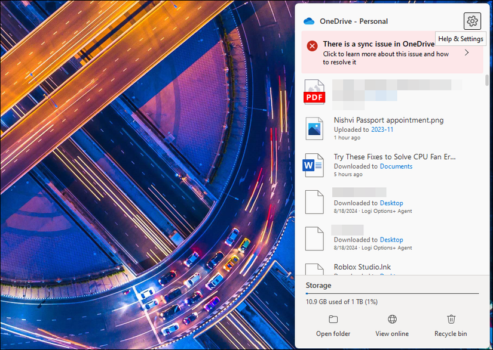The image size is (493, 350).
Task: Open the Recycle bin icon
Action: coord(451,319)
